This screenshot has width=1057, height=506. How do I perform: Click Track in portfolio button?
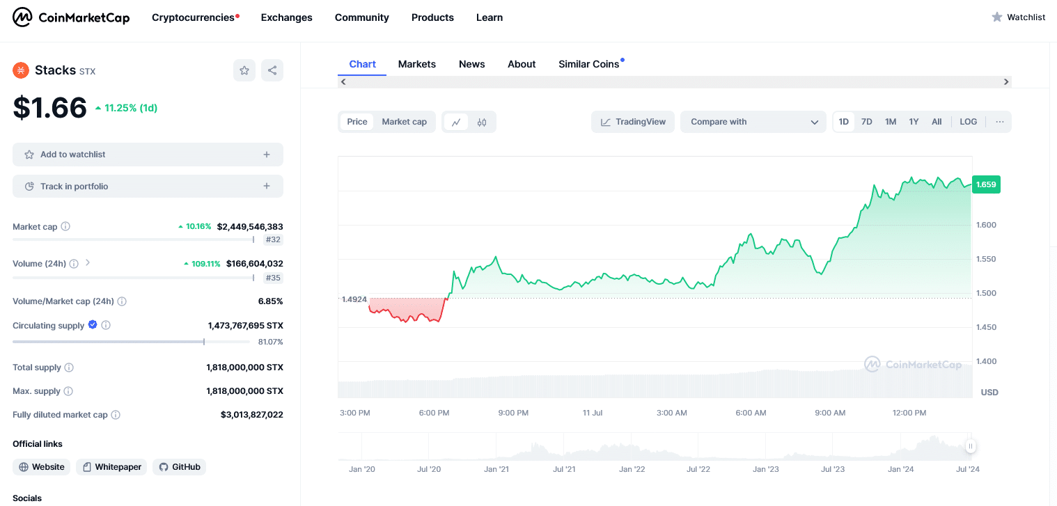point(148,187)
